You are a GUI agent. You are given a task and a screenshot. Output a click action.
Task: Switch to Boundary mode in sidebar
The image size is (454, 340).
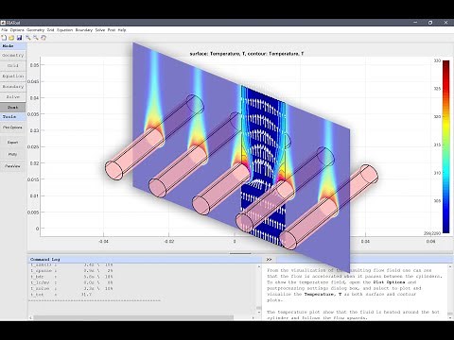pos(13,86)
